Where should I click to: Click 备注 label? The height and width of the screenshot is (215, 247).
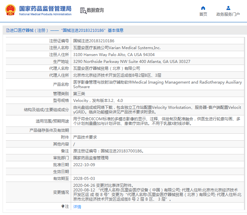pyautogui.click(x=65, y=151)
